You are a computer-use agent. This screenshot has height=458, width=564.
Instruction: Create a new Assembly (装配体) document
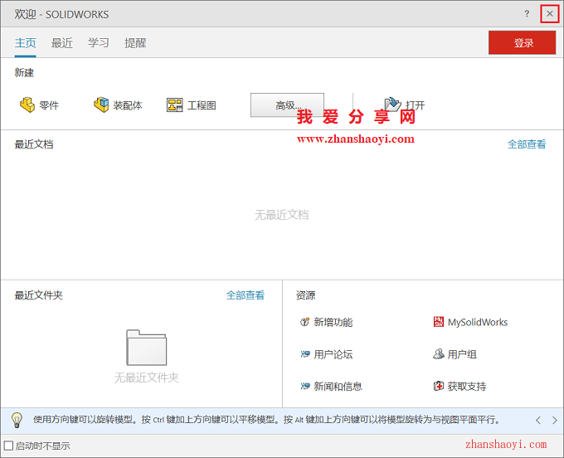coord(118,105)
